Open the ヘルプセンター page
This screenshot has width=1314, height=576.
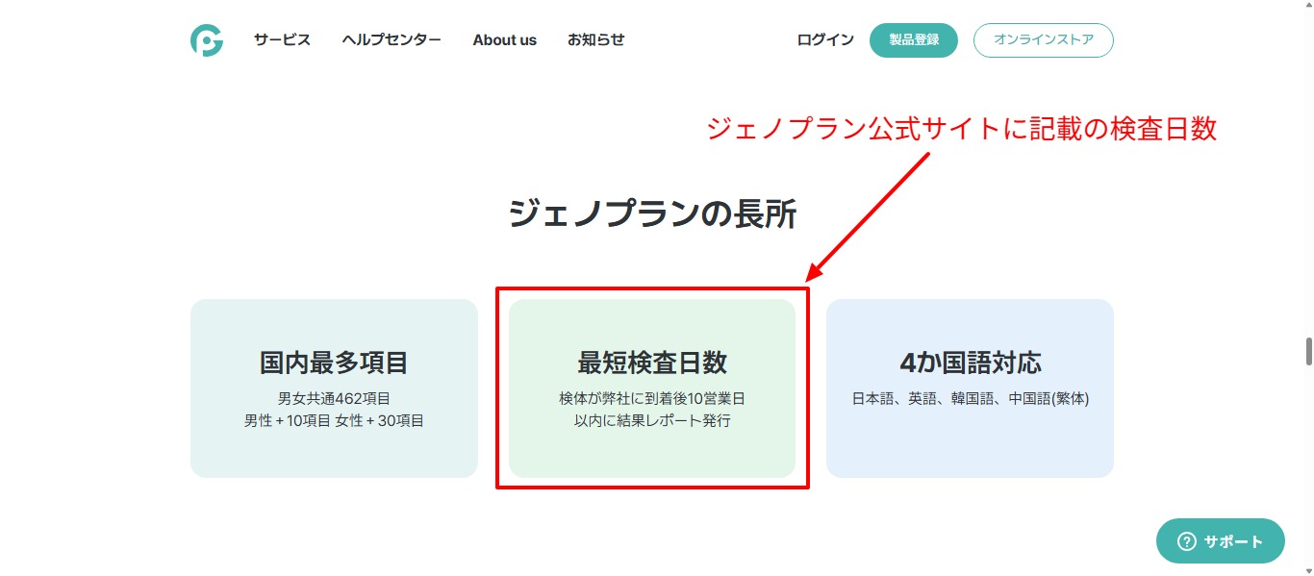pos(391,39)
